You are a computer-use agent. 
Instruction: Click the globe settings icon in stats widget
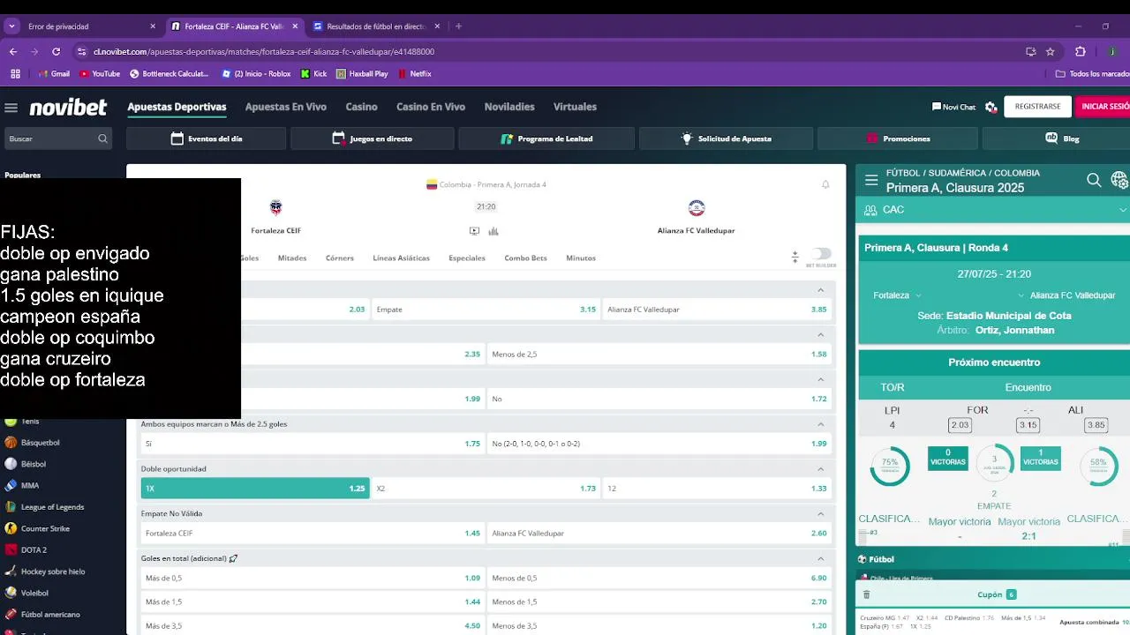click(1119, 180)
